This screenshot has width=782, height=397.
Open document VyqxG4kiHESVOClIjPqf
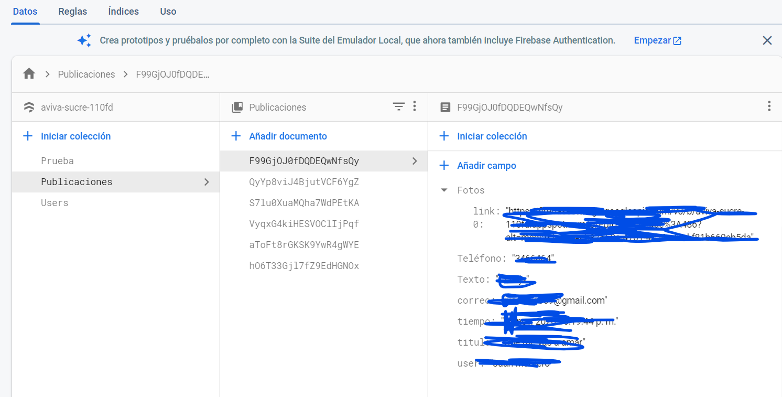click(304, 224)
